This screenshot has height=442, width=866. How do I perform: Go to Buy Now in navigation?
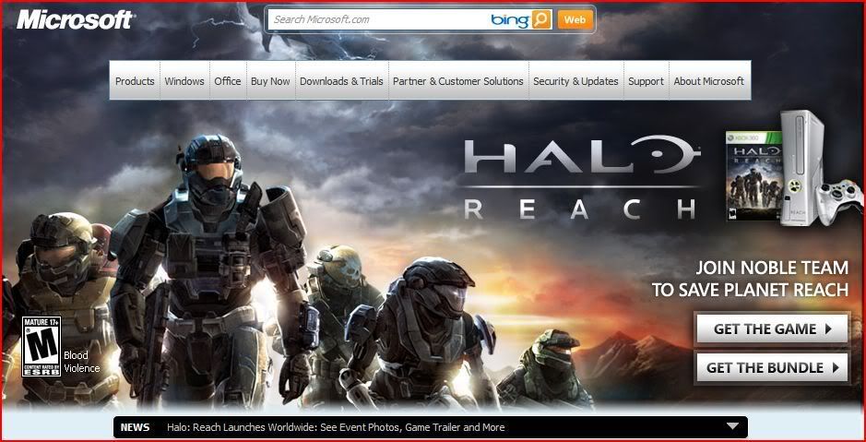tap(270, 81)
